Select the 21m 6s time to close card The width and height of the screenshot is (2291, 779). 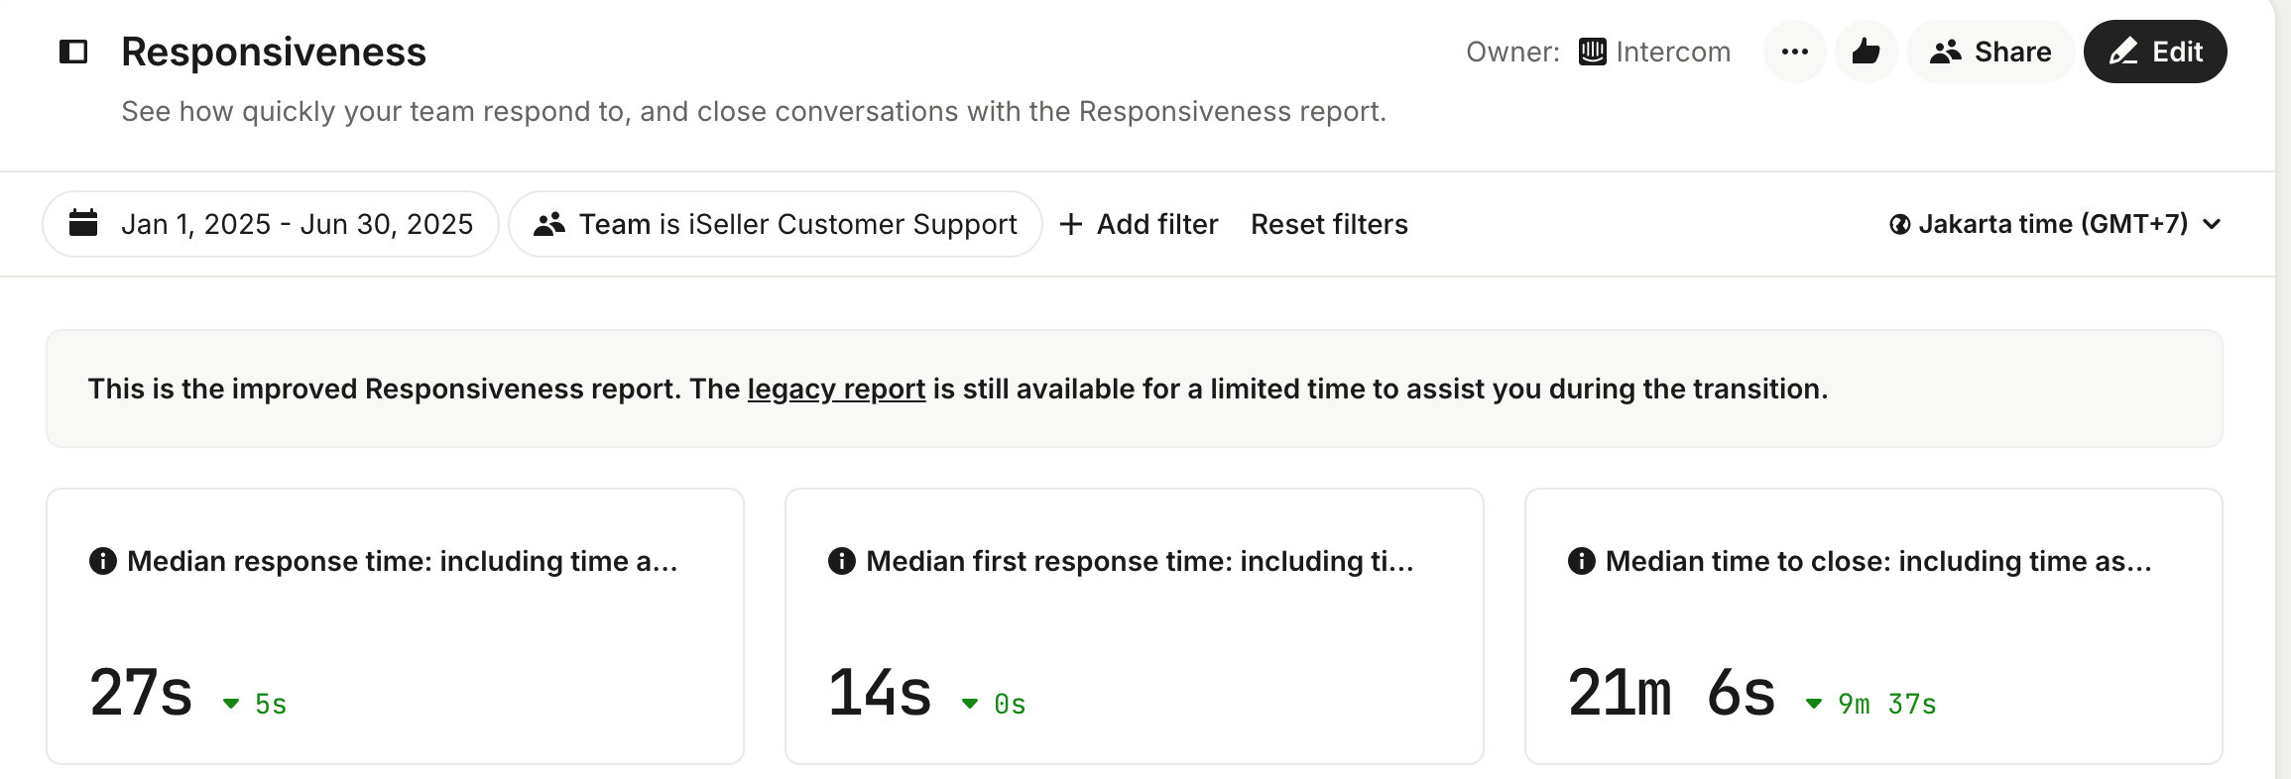(1872, 644)
